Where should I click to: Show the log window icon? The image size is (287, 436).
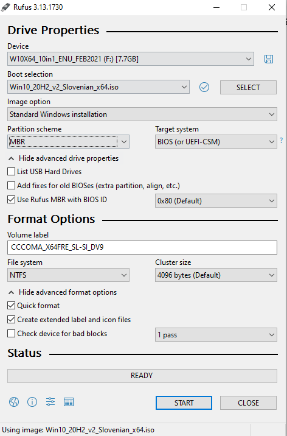(69, 402)
